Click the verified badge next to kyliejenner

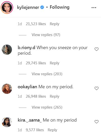(x=42, y=7)
